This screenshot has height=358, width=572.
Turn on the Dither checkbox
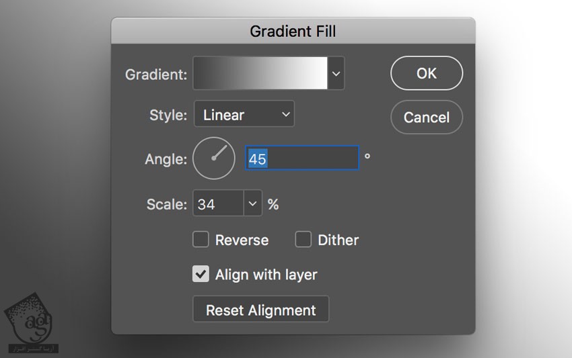(303, 240)
